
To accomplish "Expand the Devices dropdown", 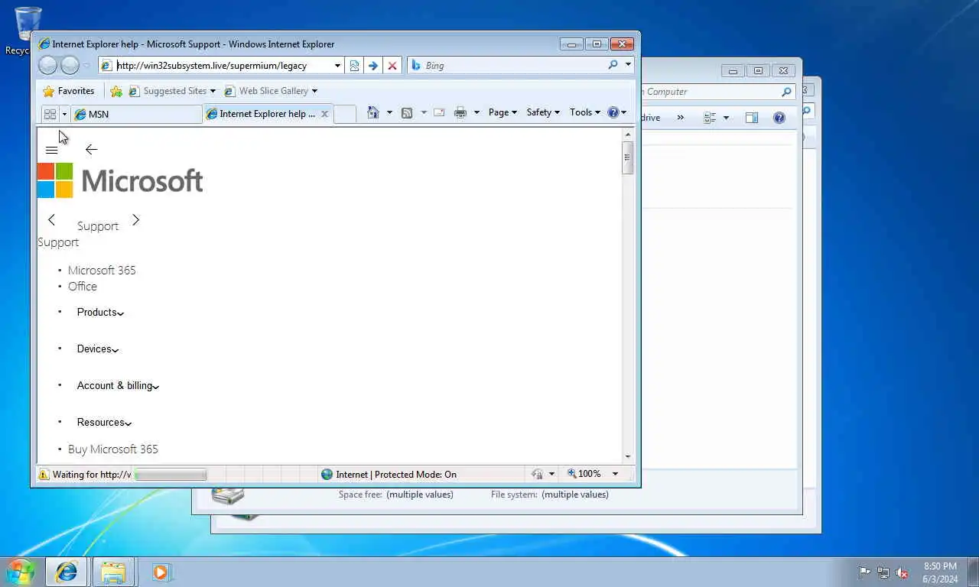I will pos(98,349).
